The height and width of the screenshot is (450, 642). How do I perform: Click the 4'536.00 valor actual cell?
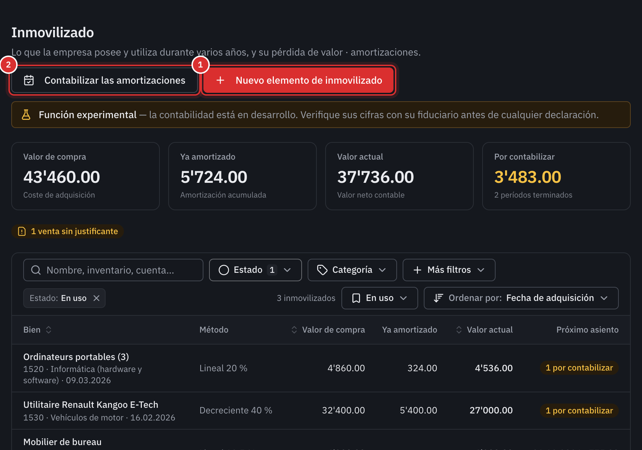pyautogui.click(x=494, y=368)
